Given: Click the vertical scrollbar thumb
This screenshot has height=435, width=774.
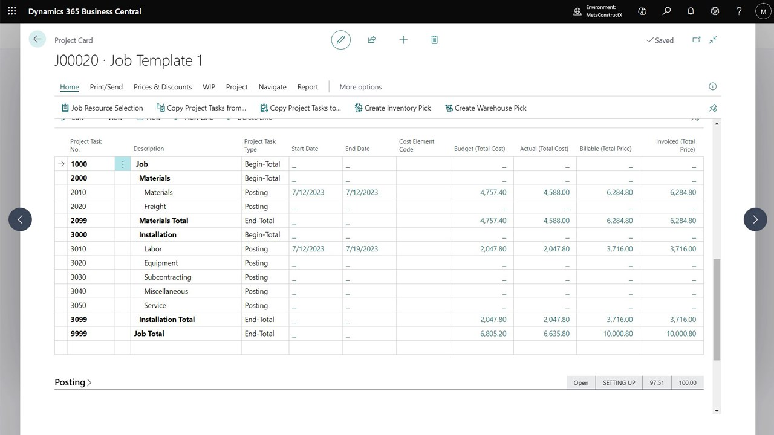Looking at the screenshot, I should [x=717, y=310].
